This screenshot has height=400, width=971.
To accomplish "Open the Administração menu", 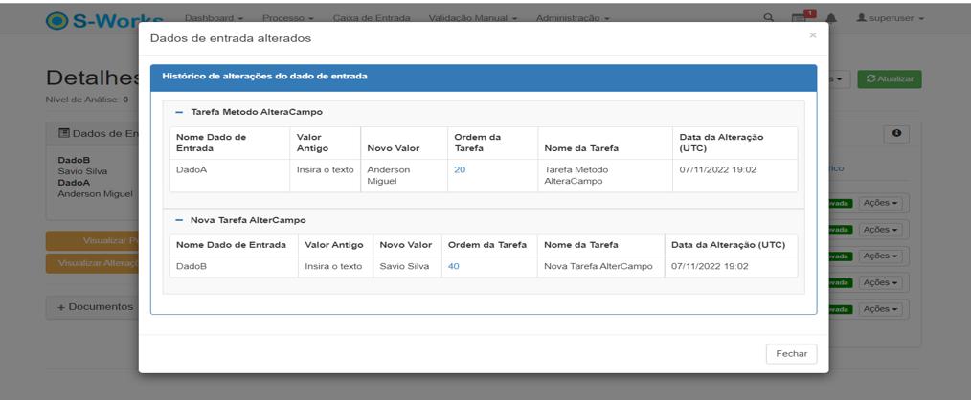I will click(573, 18).
